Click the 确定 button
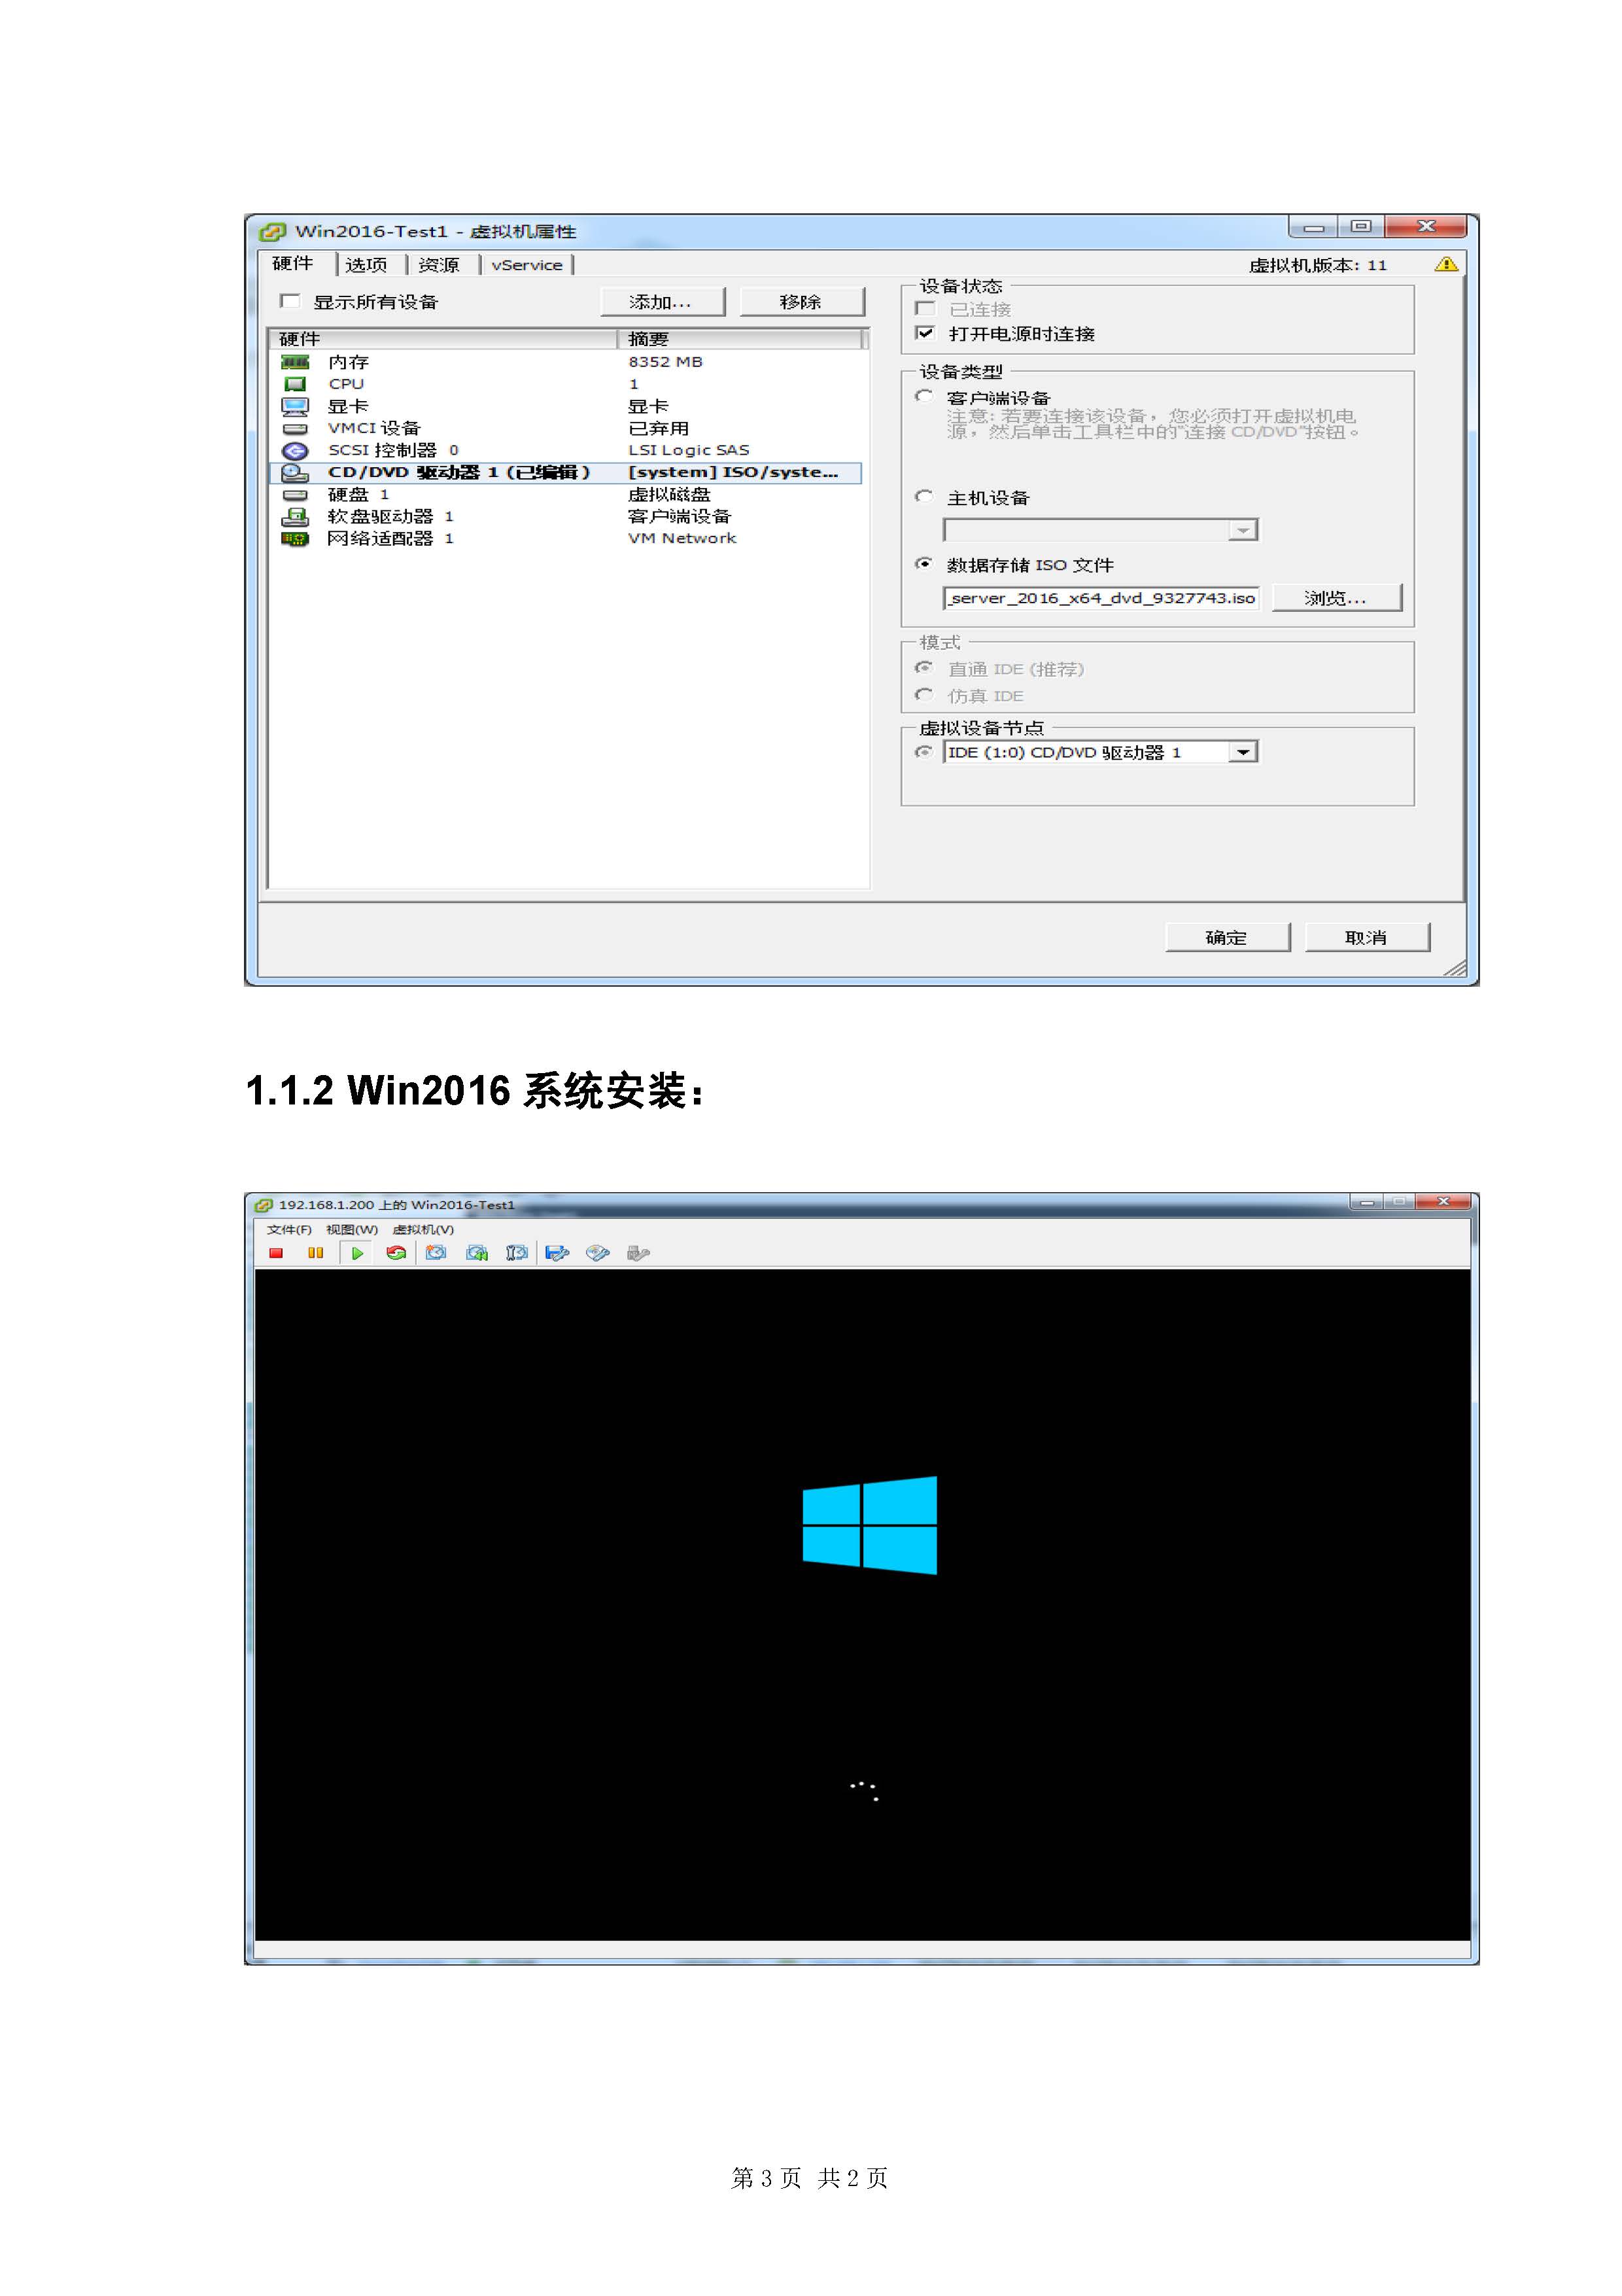 (1226, 937)
